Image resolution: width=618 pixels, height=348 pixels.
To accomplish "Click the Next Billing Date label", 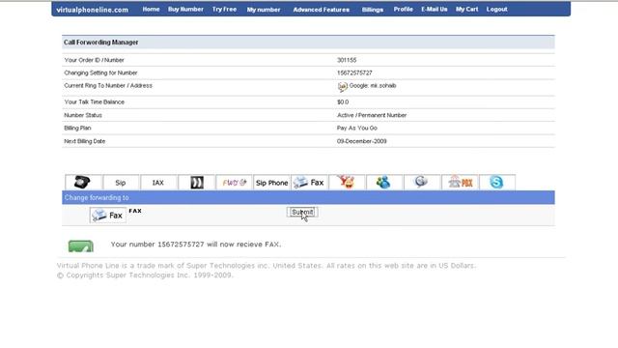I will coord(85,141).
